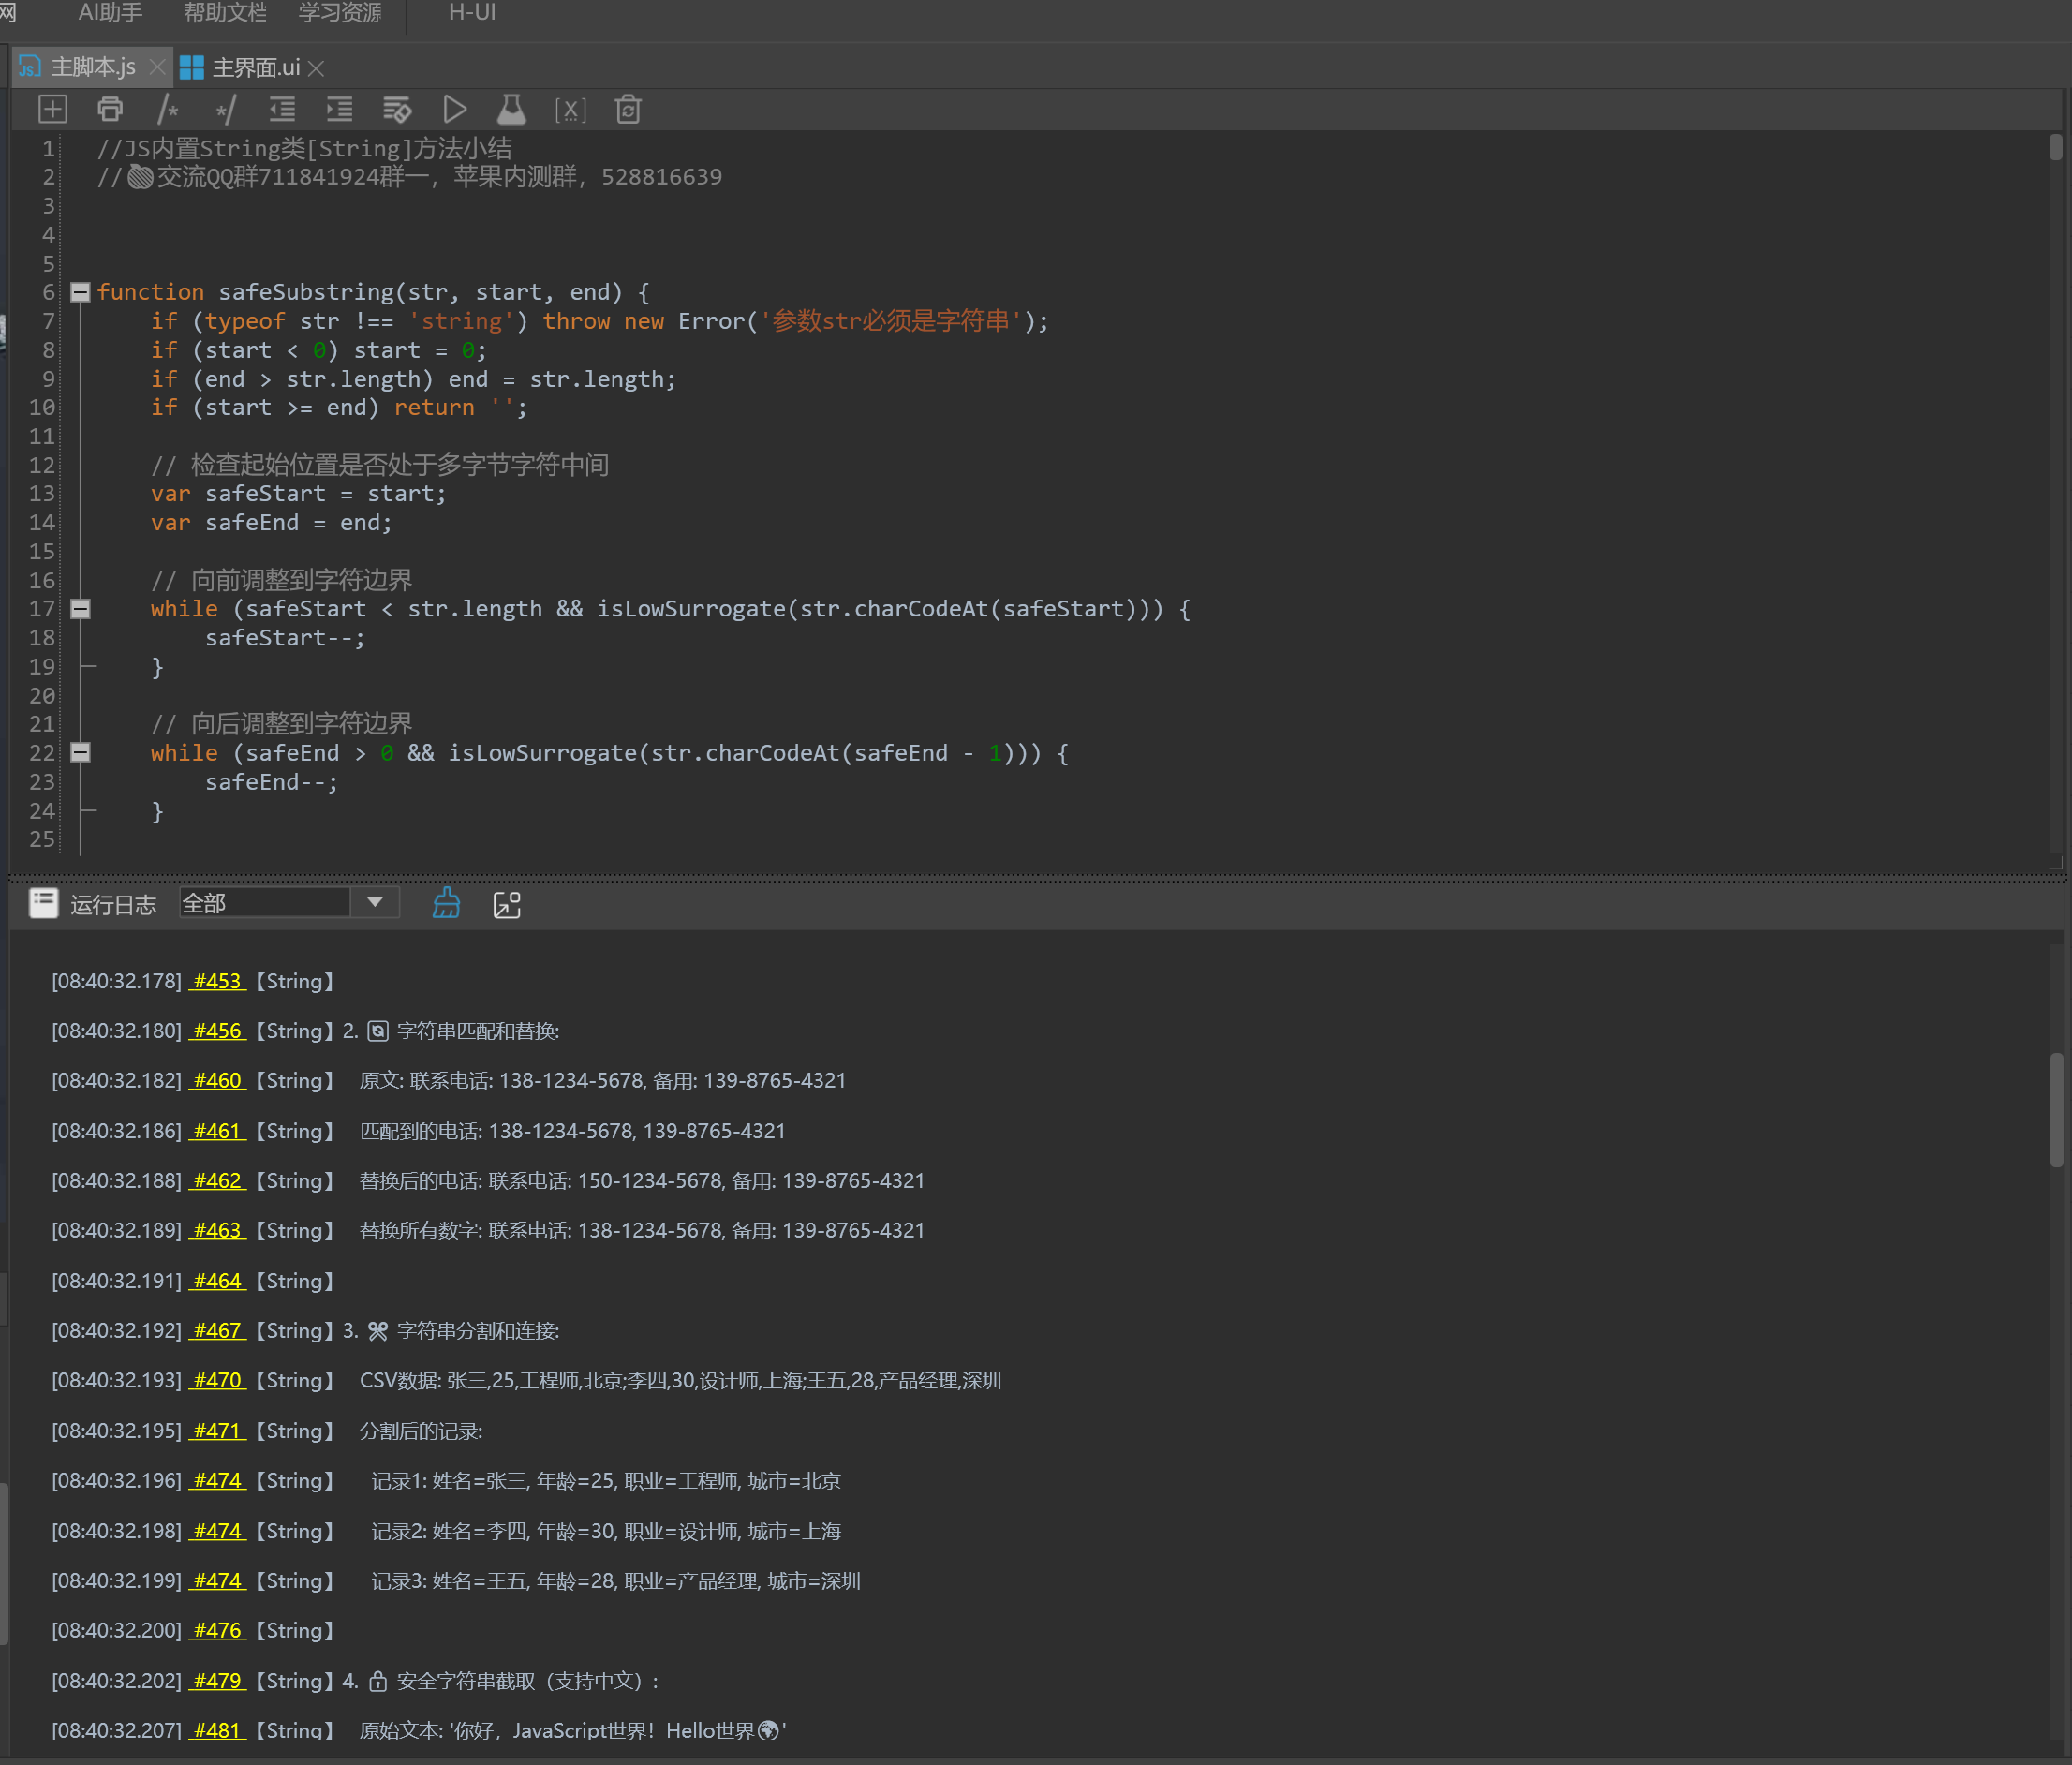Open the 帮助文档 menu item
Image resolution: width=2072 pixels, height=1765 pixels.
[x=225, y=13]
